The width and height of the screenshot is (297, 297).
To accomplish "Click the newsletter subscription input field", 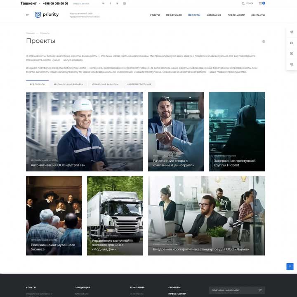I will click(x=233, y=290).
